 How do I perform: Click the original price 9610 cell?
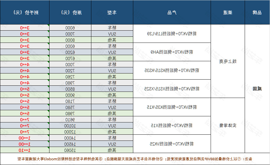click(x=70, y=120)
